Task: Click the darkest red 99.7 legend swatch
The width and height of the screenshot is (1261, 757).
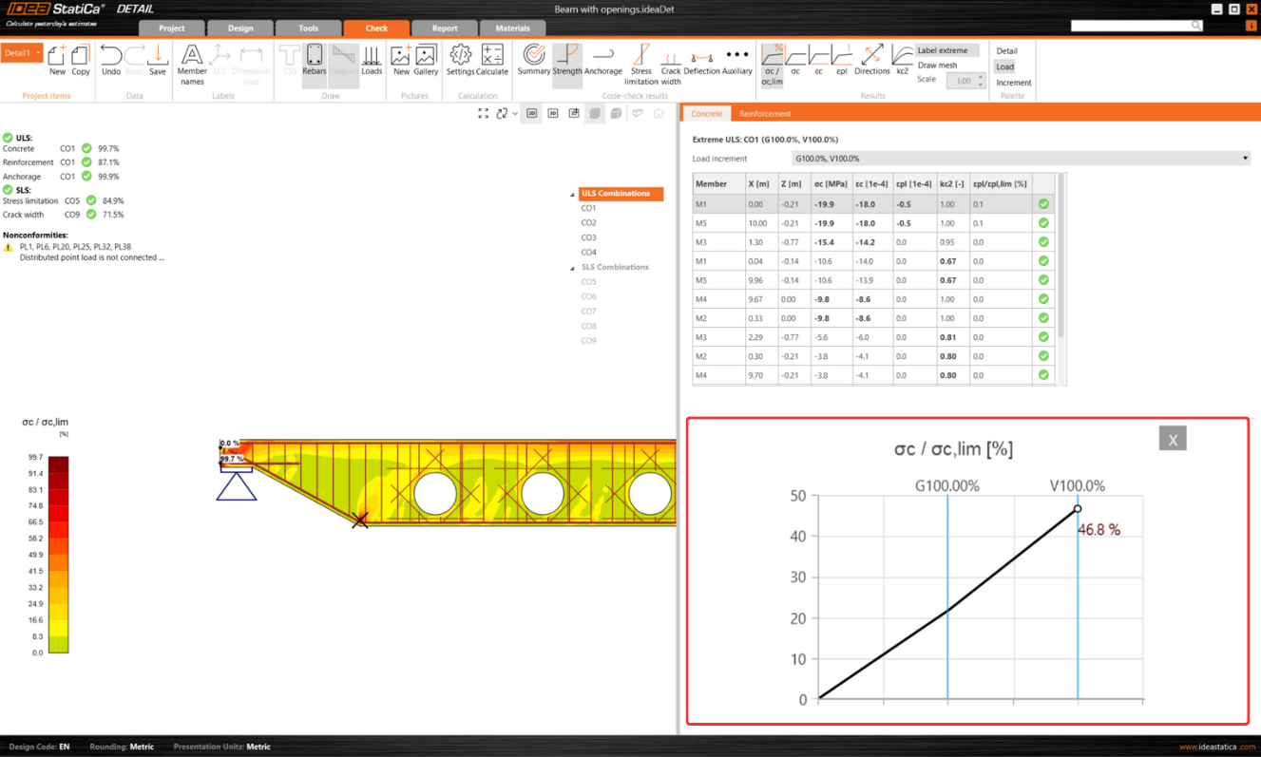Action: (58, 463)
